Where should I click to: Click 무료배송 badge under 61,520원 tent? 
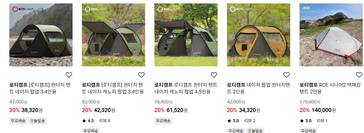point(163,121)
